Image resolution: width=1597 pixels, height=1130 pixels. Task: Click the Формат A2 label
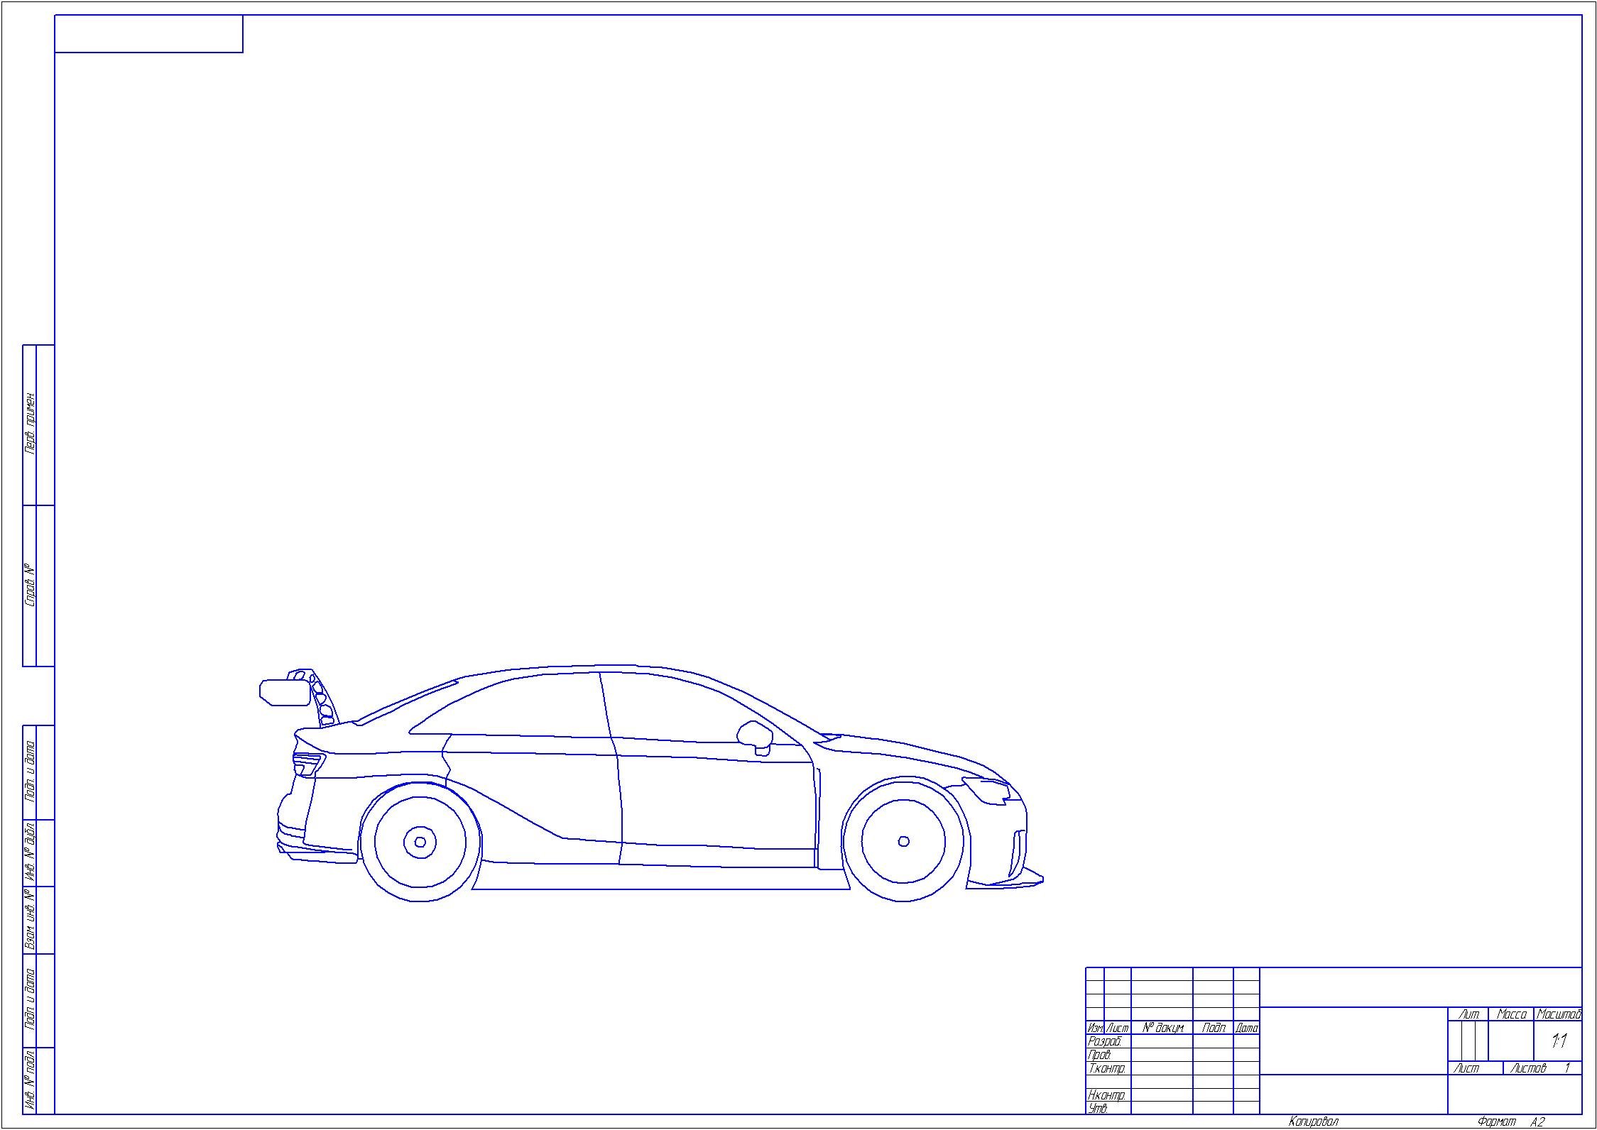click(1511, 1122)
